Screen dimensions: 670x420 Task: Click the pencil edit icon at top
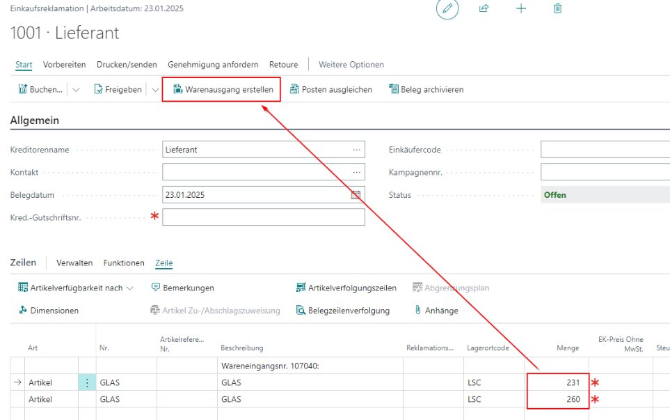click(448, 9)
